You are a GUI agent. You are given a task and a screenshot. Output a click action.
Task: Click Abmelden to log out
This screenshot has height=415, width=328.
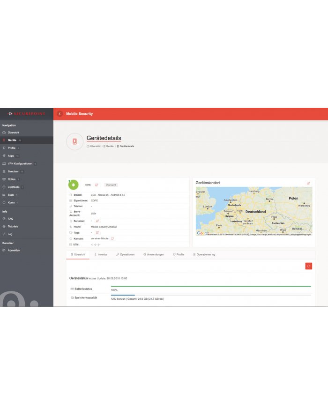(x=14, y=250)
